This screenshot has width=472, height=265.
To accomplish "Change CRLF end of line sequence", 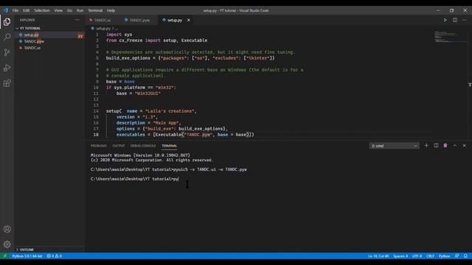I will tap(430, 256).
